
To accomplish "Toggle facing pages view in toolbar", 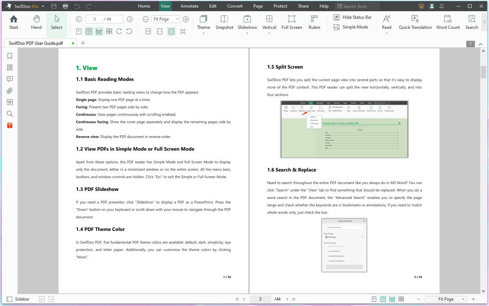I will 89,31.
